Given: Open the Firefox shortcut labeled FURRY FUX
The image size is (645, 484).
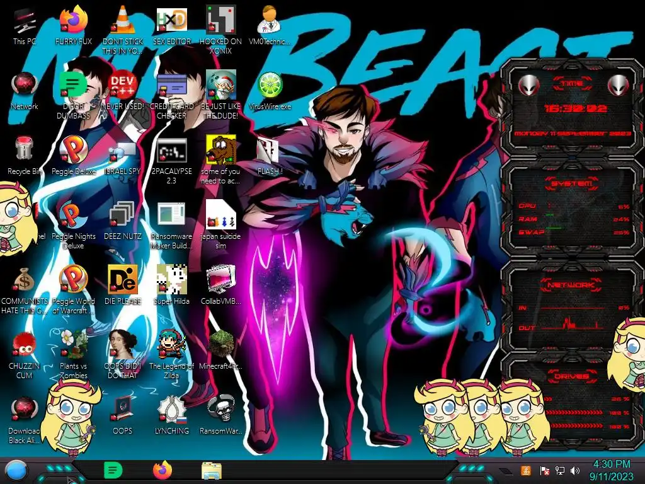Looking at the screenshot, I should coord(73,25).
